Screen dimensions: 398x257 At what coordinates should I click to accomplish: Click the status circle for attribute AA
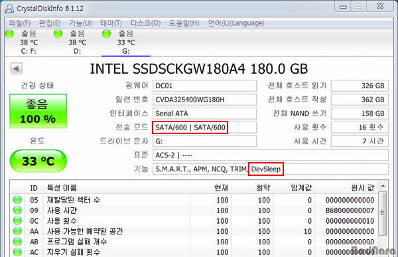17,231
